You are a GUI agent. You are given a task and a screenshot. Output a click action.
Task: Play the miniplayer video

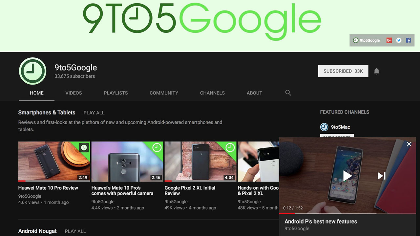pyautogui.click(x=347, y=176)
